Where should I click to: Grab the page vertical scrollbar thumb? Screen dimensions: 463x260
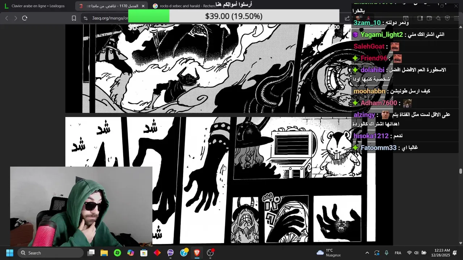(x=460, y=171)
